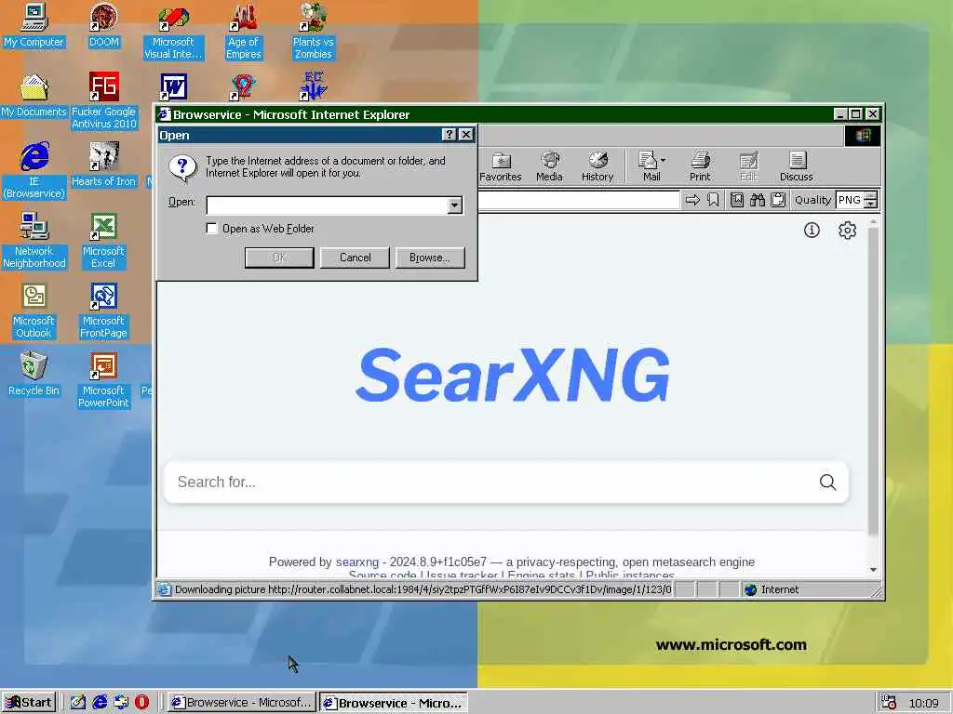Open the Favorites toolbar button
The height and width of the screenshot is (714, 953).
coord(500,166)
